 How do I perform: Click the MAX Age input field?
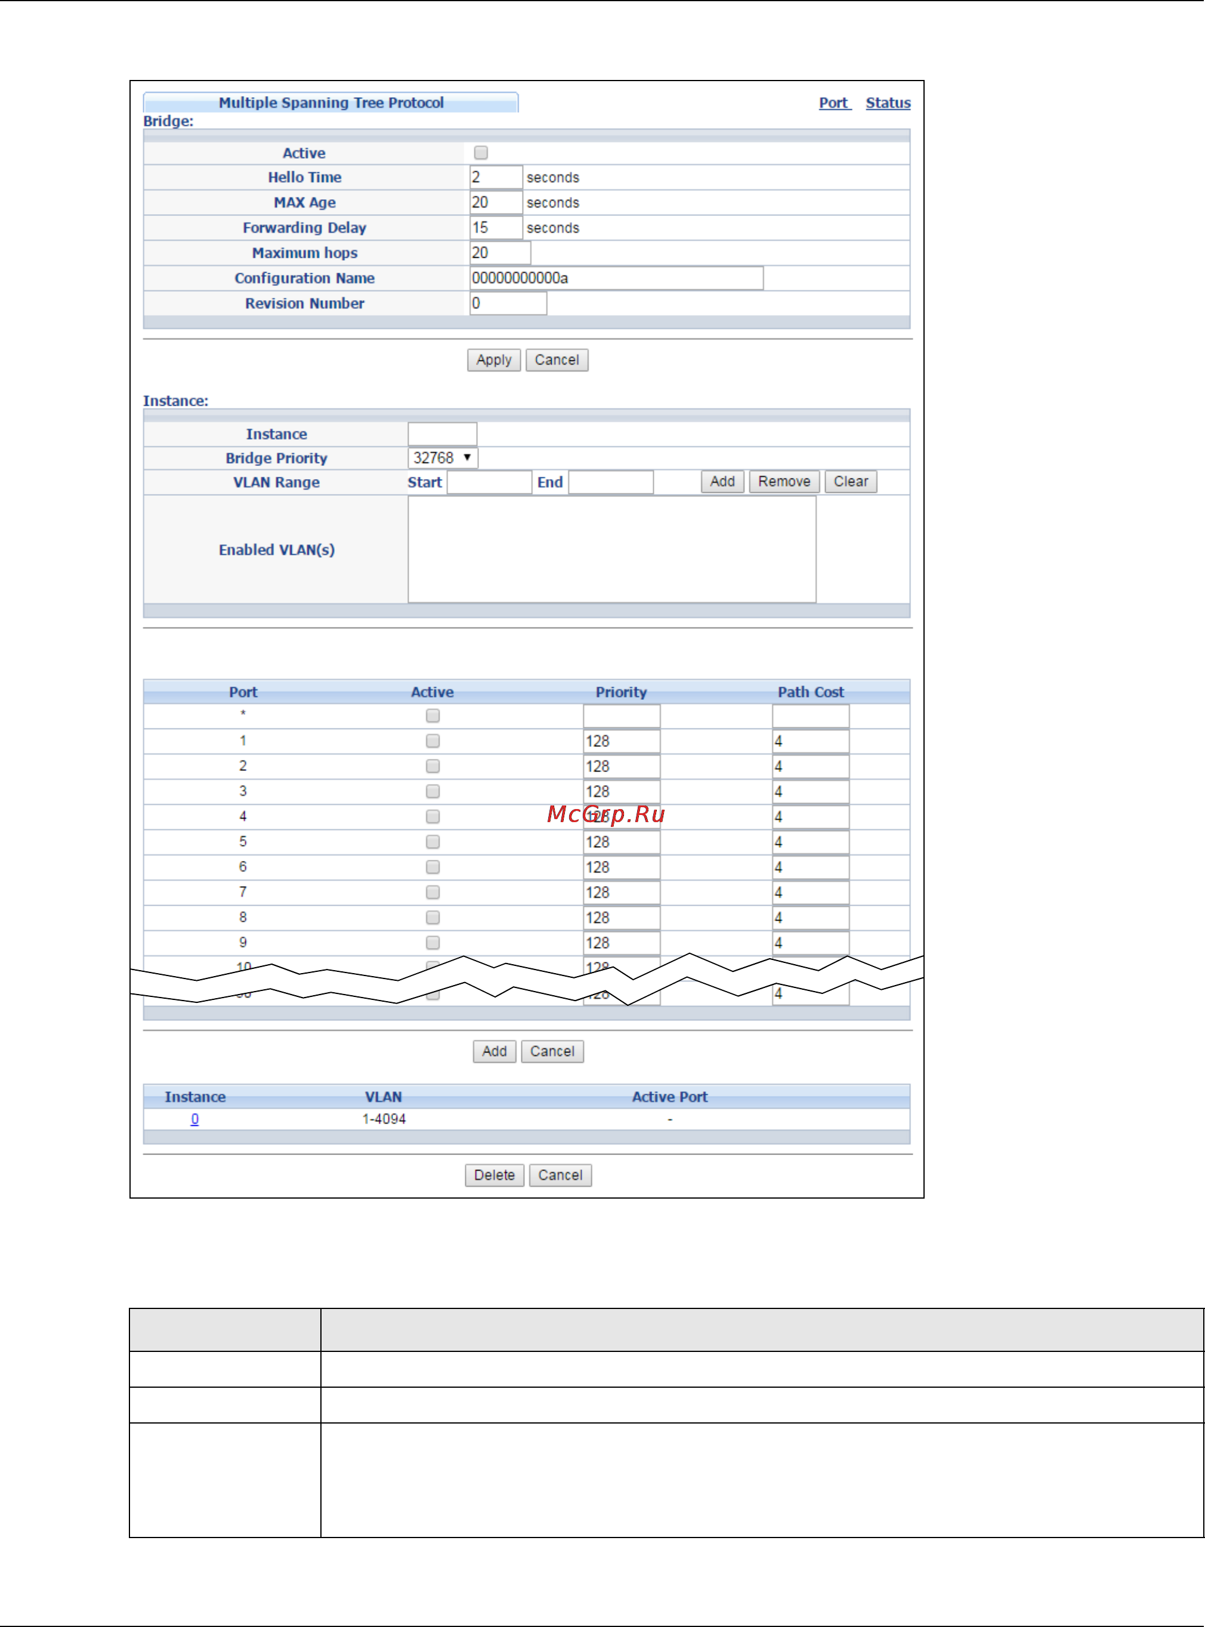(x=496, y=203)
